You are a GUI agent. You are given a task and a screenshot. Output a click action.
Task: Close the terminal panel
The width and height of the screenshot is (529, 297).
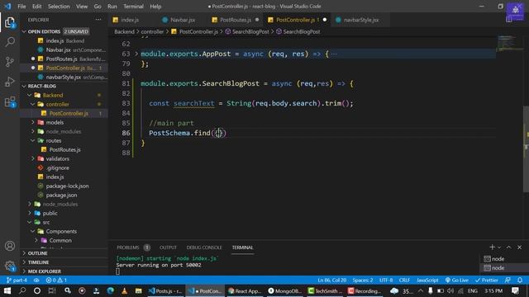[520, 247]
